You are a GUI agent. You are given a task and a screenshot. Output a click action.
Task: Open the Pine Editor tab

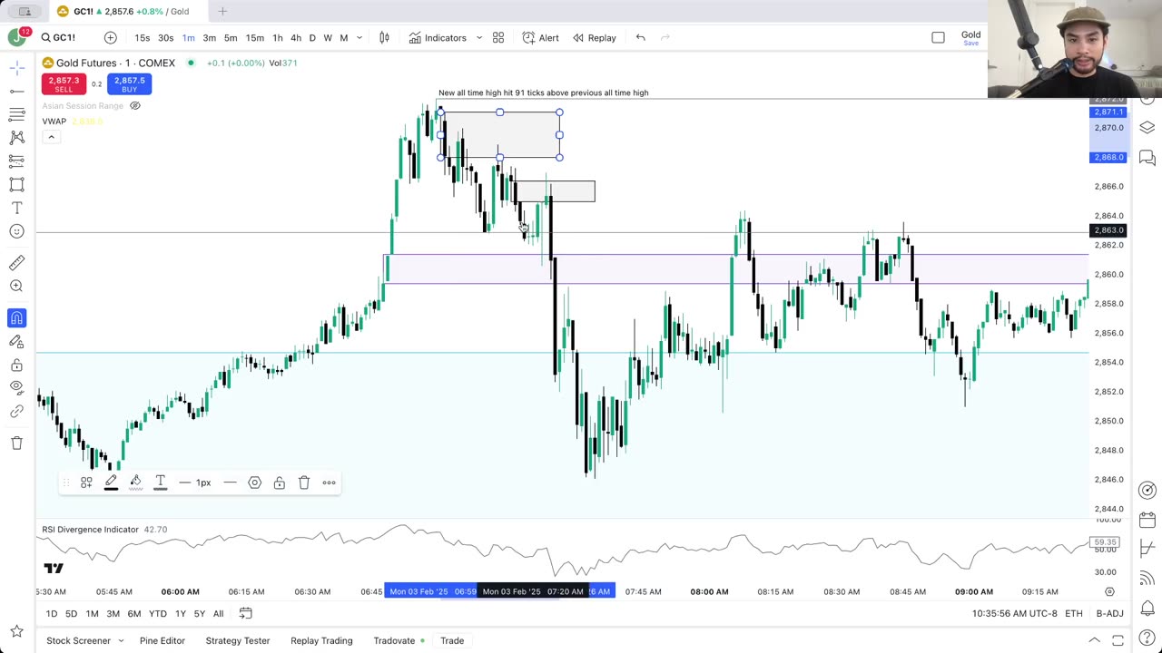coord(162,641)
